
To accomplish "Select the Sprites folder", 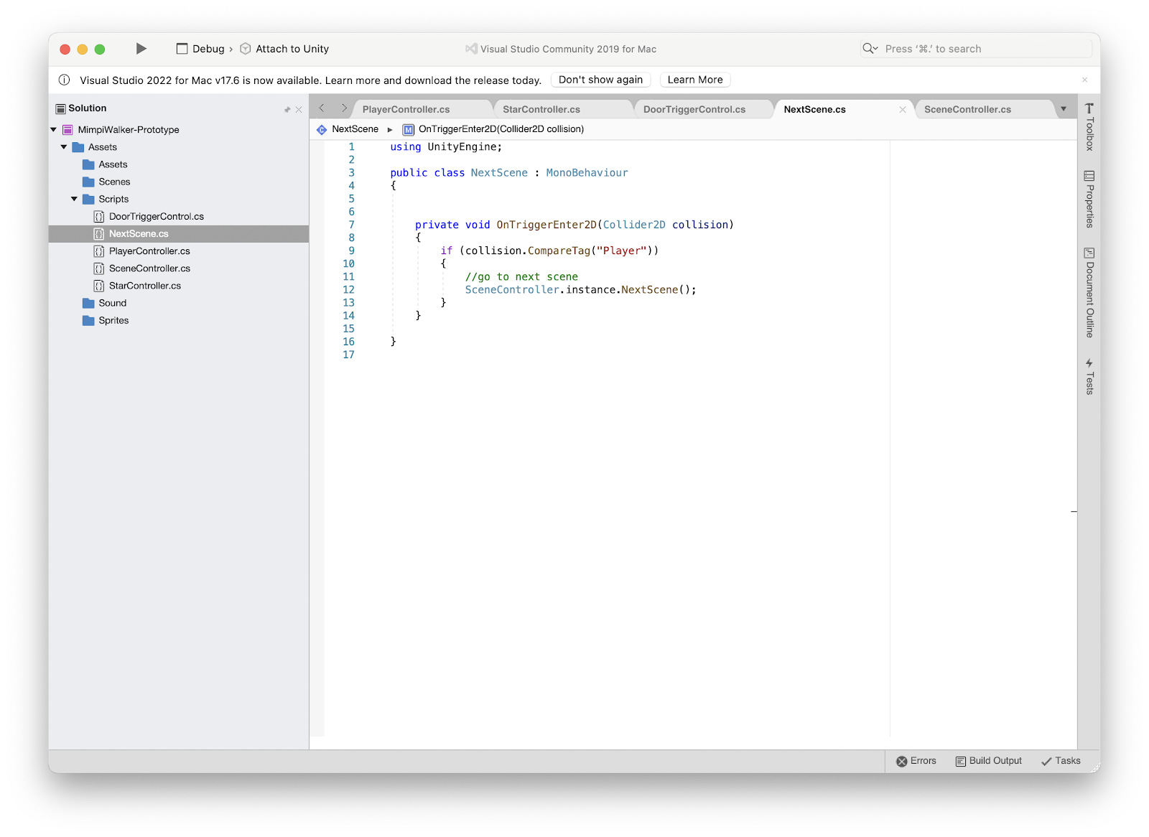I will coord(113,320).
